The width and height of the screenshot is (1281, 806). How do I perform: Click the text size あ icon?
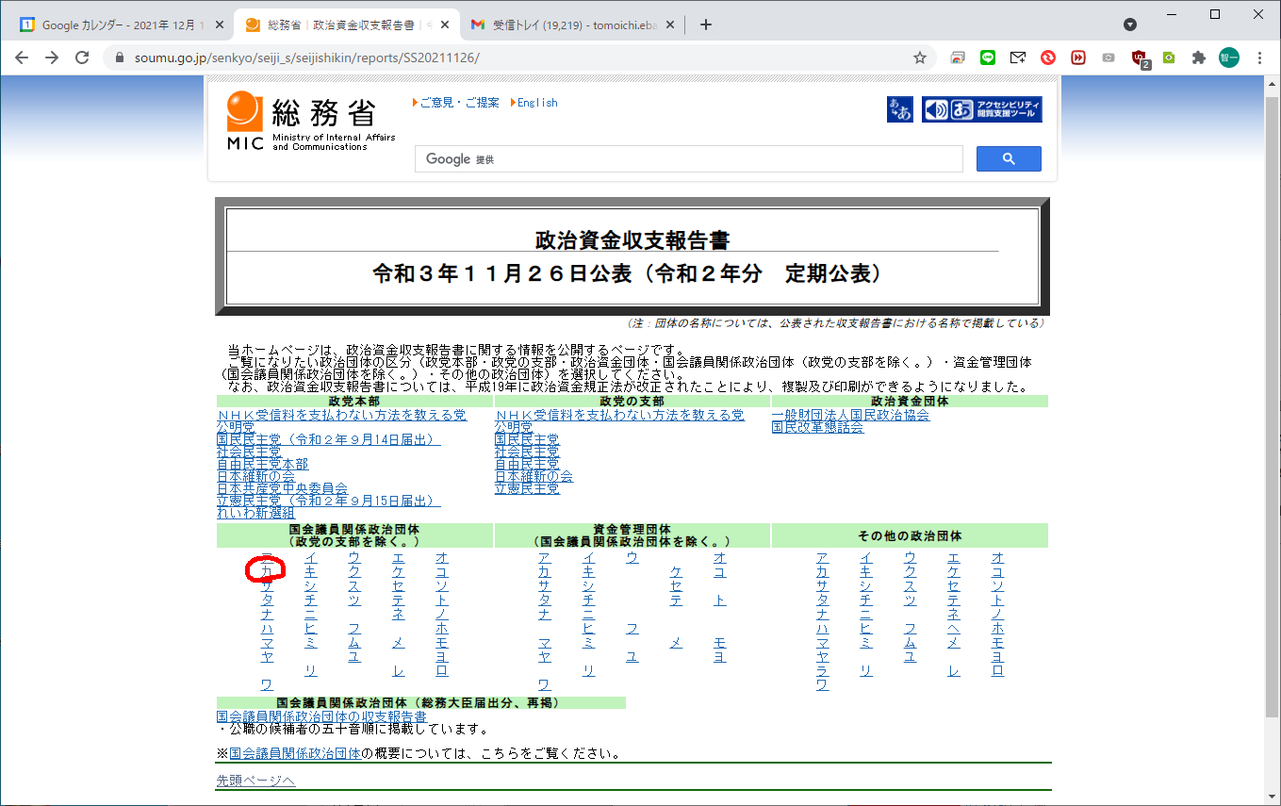point(899,109)
